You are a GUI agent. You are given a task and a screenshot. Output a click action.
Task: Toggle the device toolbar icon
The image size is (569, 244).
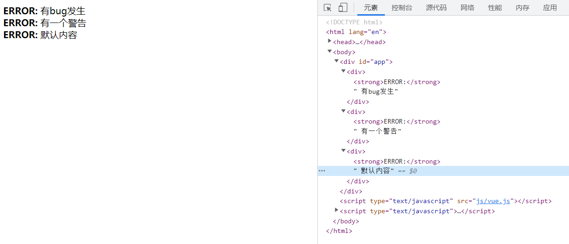(343, 7)
